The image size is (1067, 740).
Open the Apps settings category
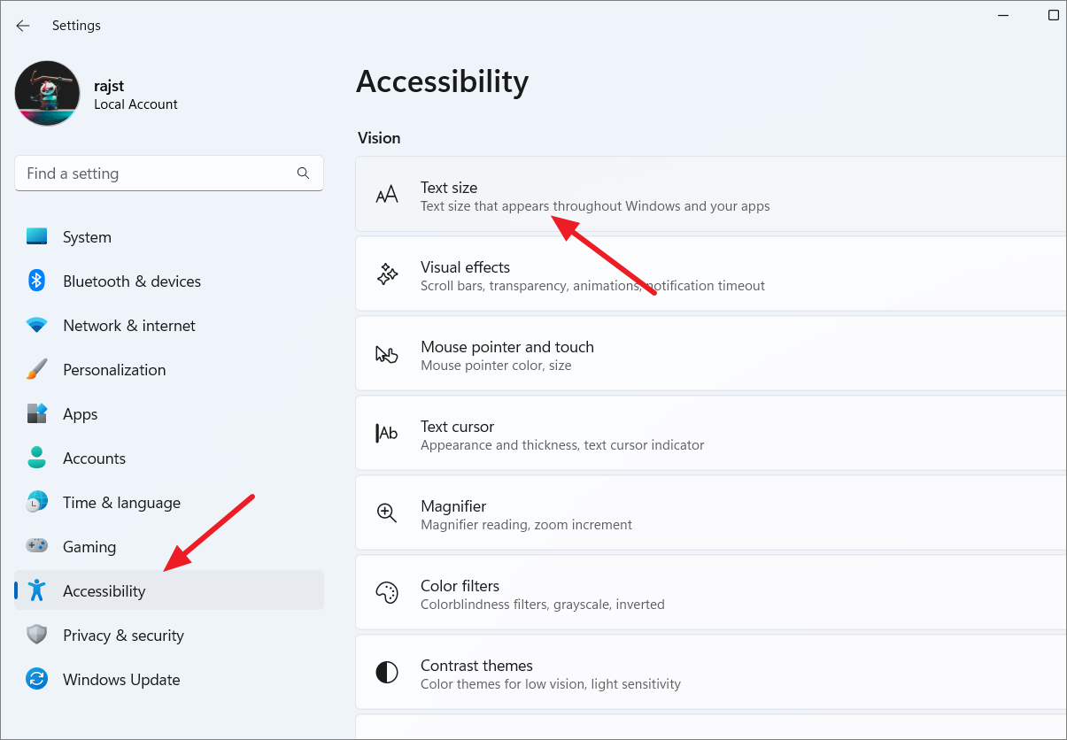click(x=80, y=414)
